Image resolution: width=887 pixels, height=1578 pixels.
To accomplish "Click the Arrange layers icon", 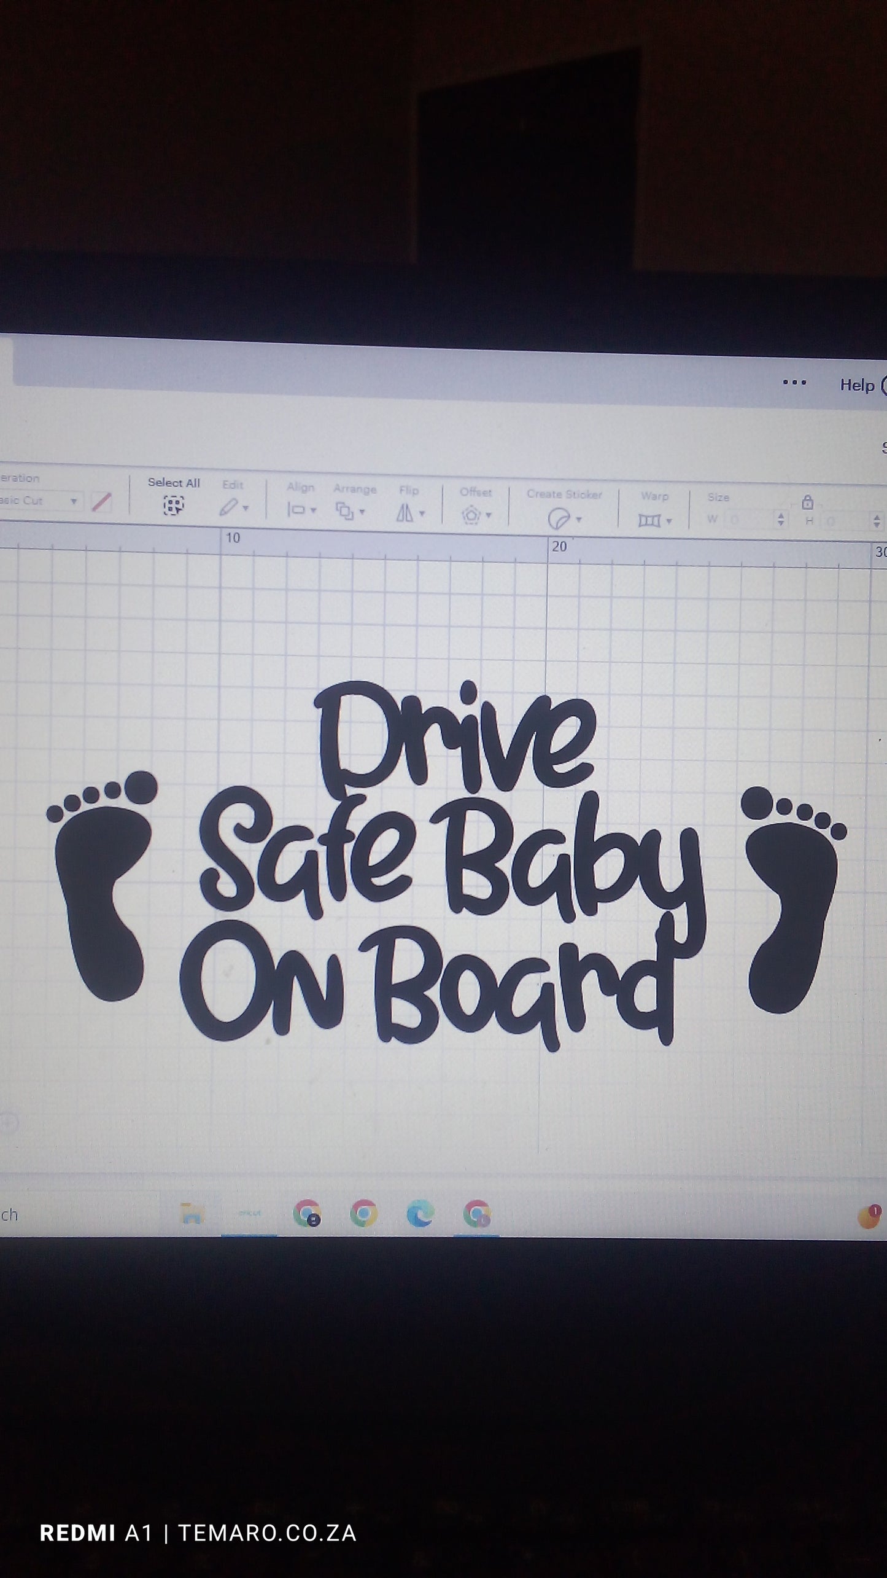I will 345,510.
